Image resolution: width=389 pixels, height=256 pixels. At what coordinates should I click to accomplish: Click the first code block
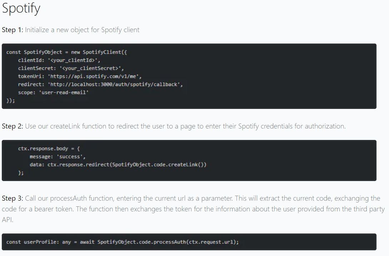click(189, 76)
